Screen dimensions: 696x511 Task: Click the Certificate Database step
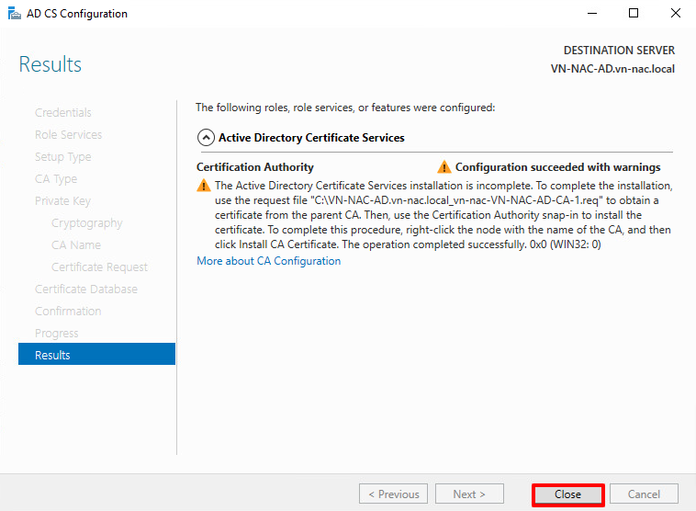click(86, 290)
